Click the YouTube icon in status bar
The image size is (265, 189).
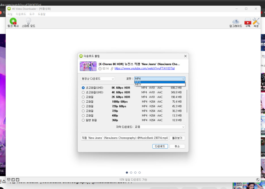[9, 180]
